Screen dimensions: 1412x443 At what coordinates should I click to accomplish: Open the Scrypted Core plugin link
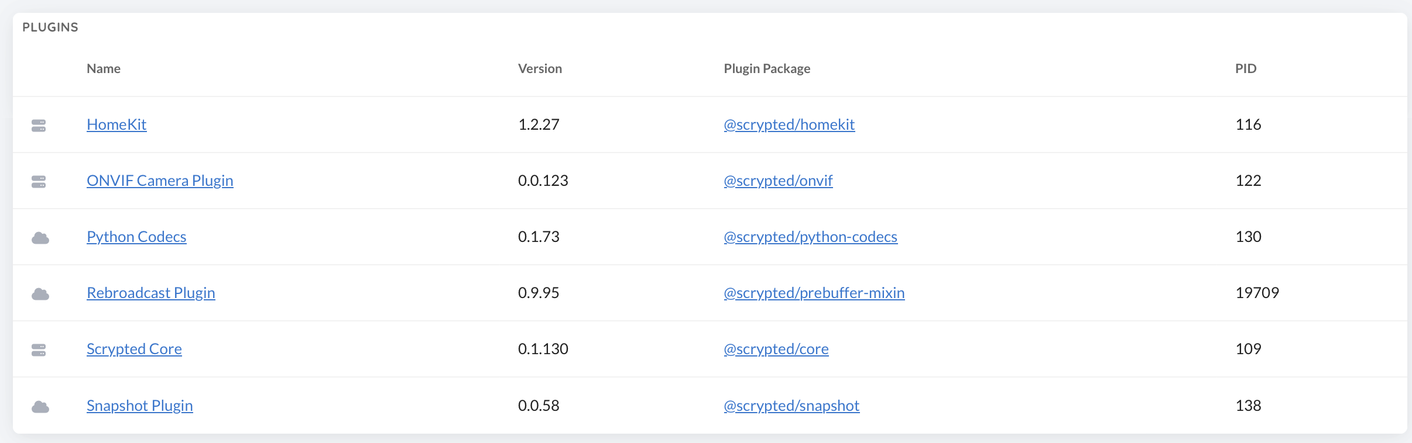[134, 349]
